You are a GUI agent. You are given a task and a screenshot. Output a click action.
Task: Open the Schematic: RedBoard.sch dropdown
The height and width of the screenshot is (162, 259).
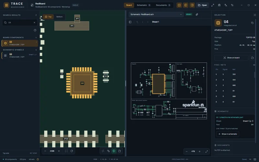pos(156,14)
